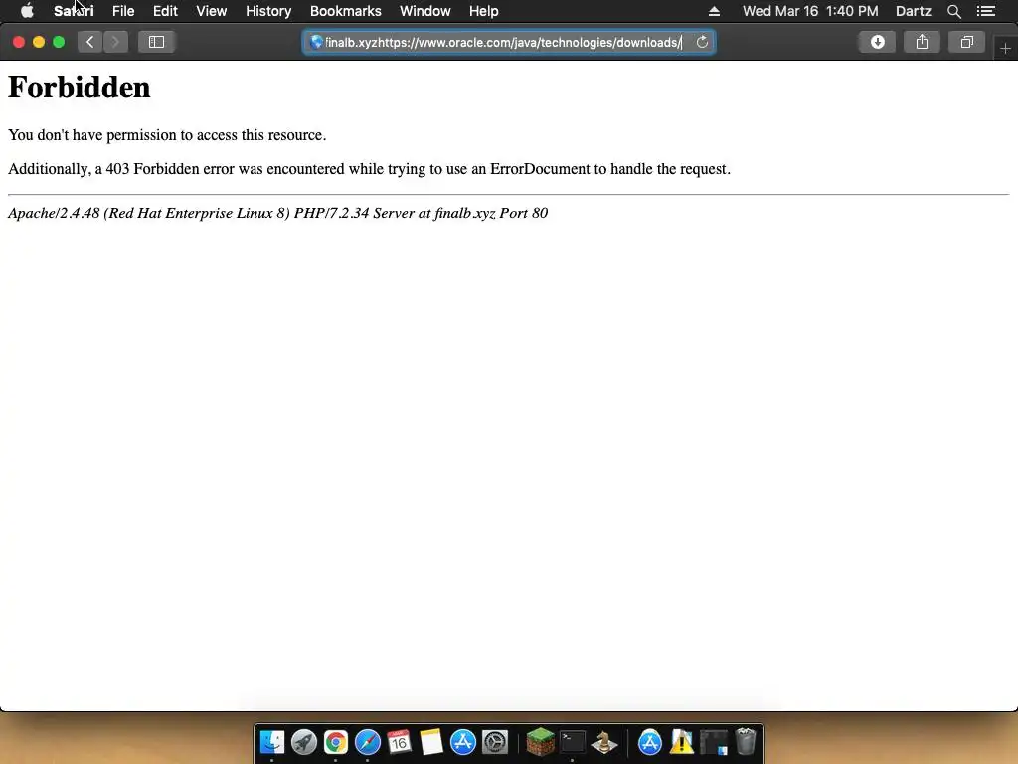The width and height of the screenshot is (1018, 764).
Task: Open the Window menu
Action: tap(425, 11)
